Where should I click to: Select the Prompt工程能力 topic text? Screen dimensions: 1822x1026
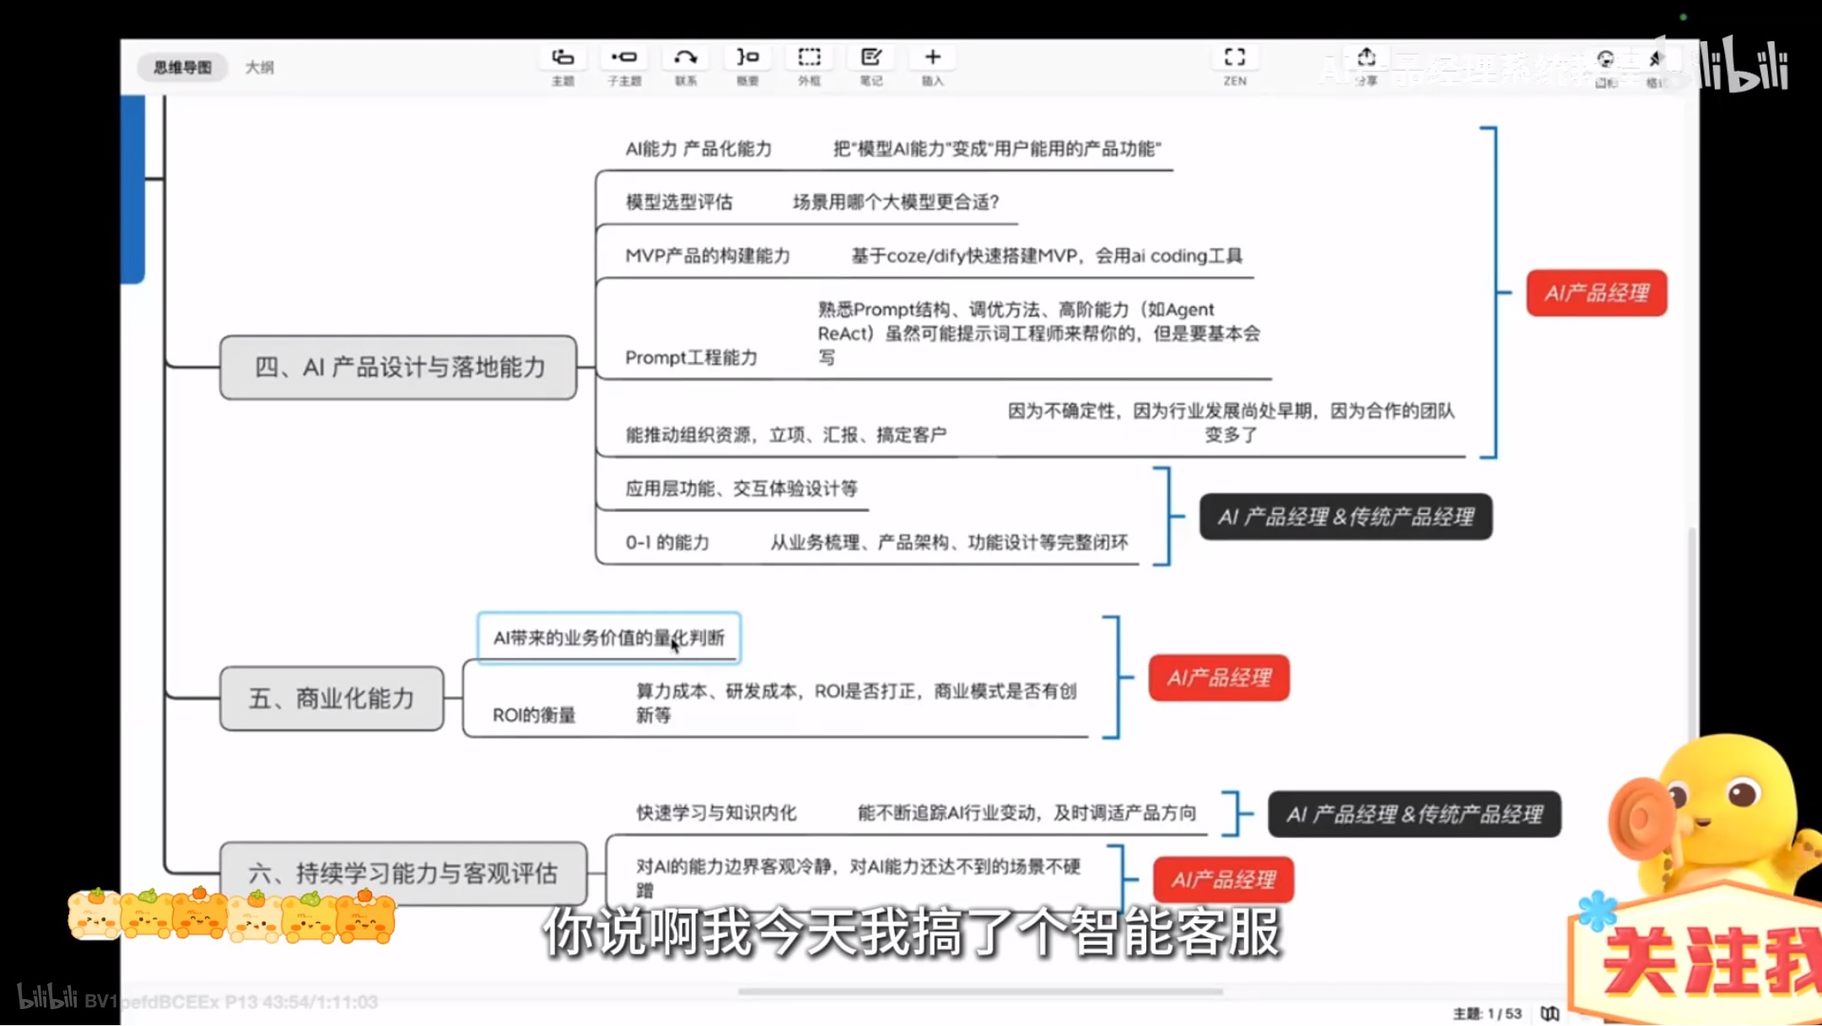pyautogui.click(x=691, y=358)
